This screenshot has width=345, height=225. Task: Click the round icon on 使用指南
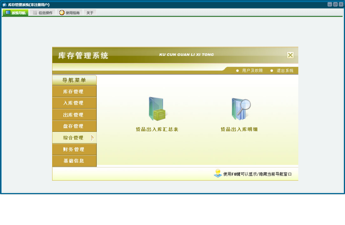(x=62, y=13)
